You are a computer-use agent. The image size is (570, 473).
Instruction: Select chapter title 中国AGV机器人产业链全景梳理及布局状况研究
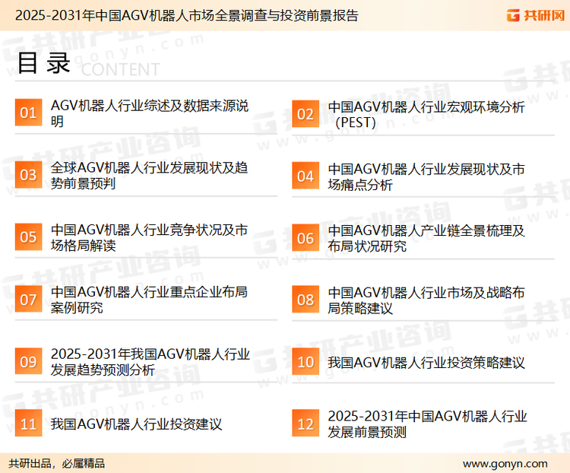coord(426,238)
